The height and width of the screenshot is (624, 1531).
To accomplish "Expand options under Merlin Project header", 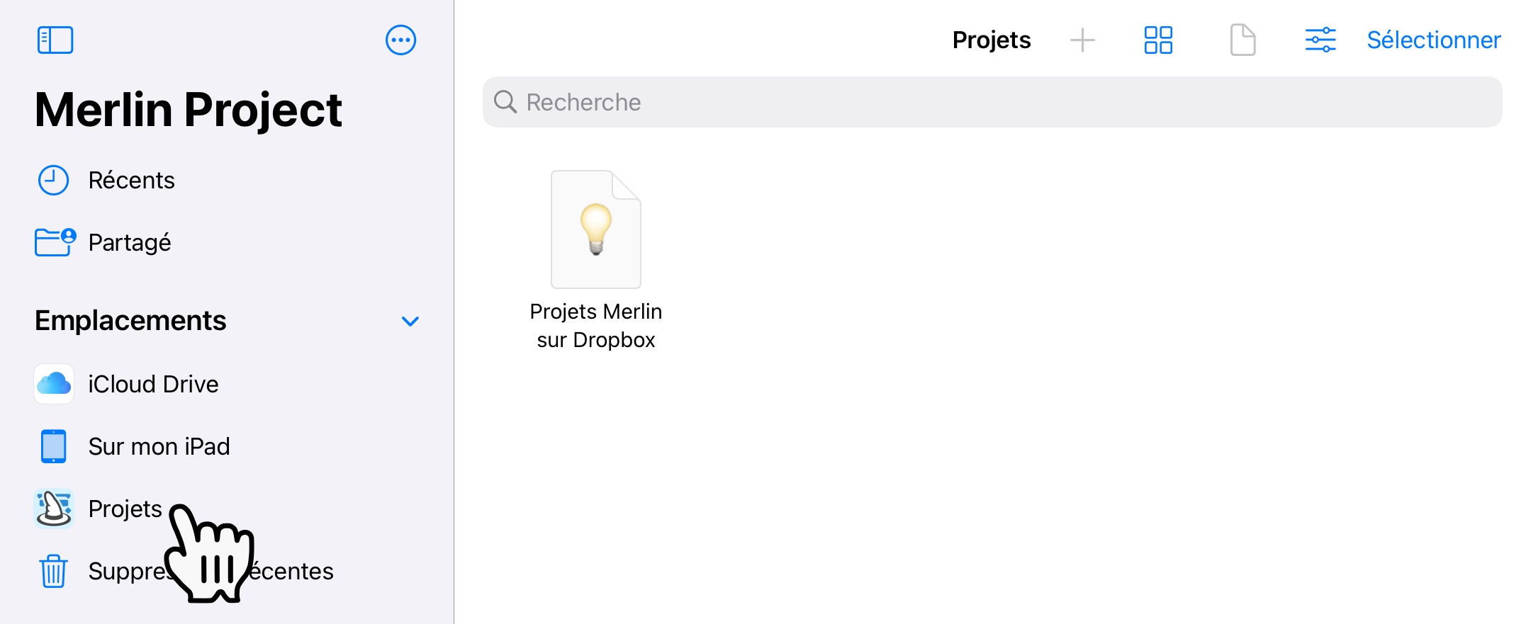I will point(400,40).
